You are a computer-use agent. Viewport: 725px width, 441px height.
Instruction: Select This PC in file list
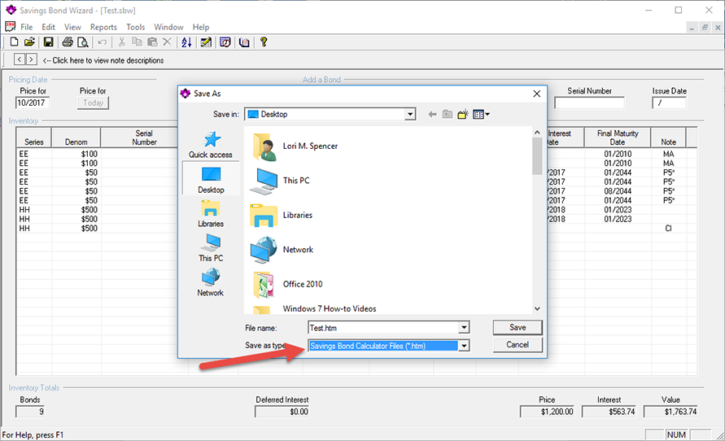pos(280,181)
